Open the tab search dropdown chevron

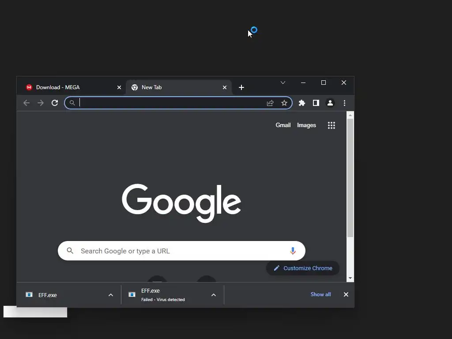tap(283, 83)
